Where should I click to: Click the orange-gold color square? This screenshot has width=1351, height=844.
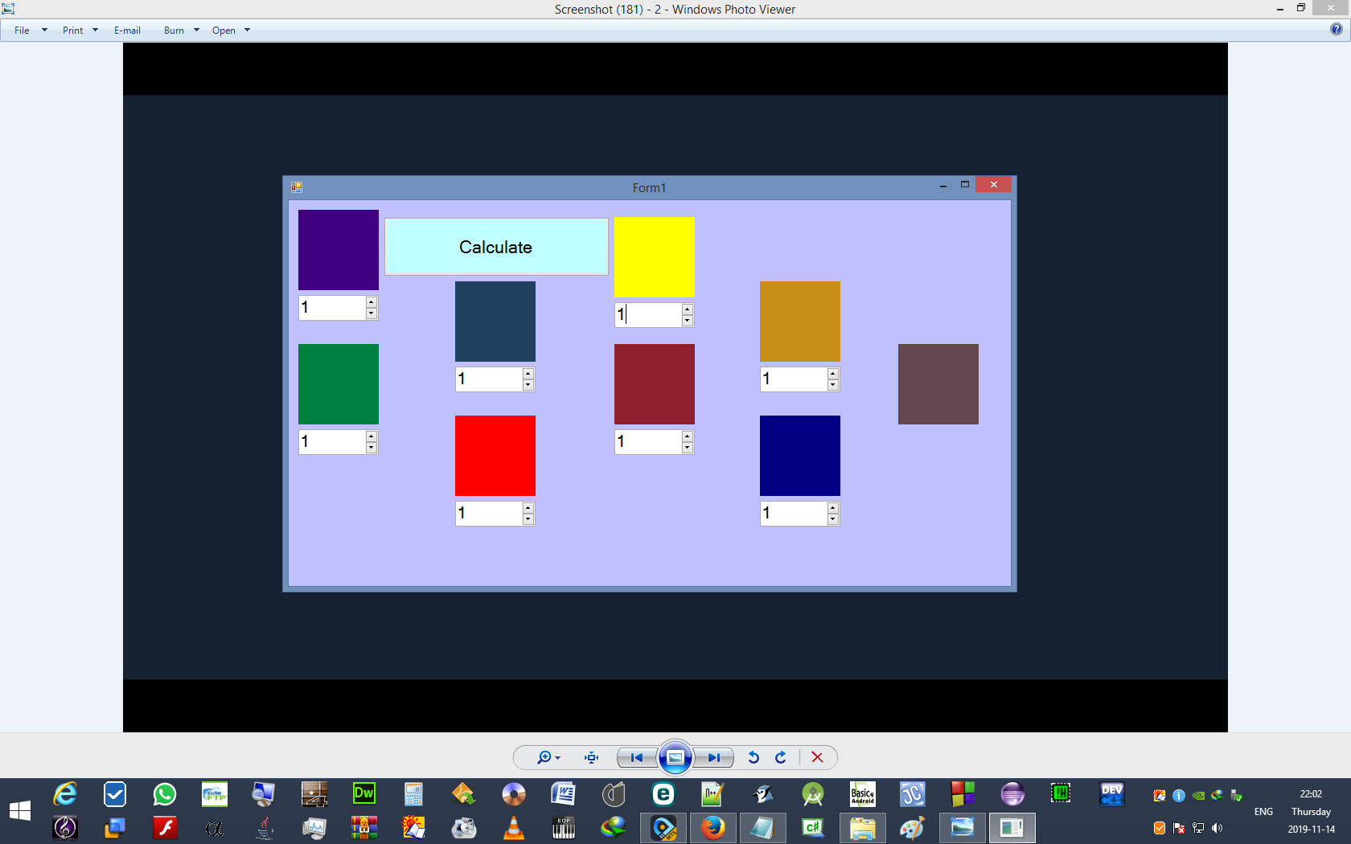coord(800,322)
